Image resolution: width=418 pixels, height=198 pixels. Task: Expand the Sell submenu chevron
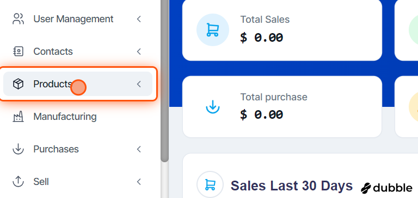(x=139, y=182)
